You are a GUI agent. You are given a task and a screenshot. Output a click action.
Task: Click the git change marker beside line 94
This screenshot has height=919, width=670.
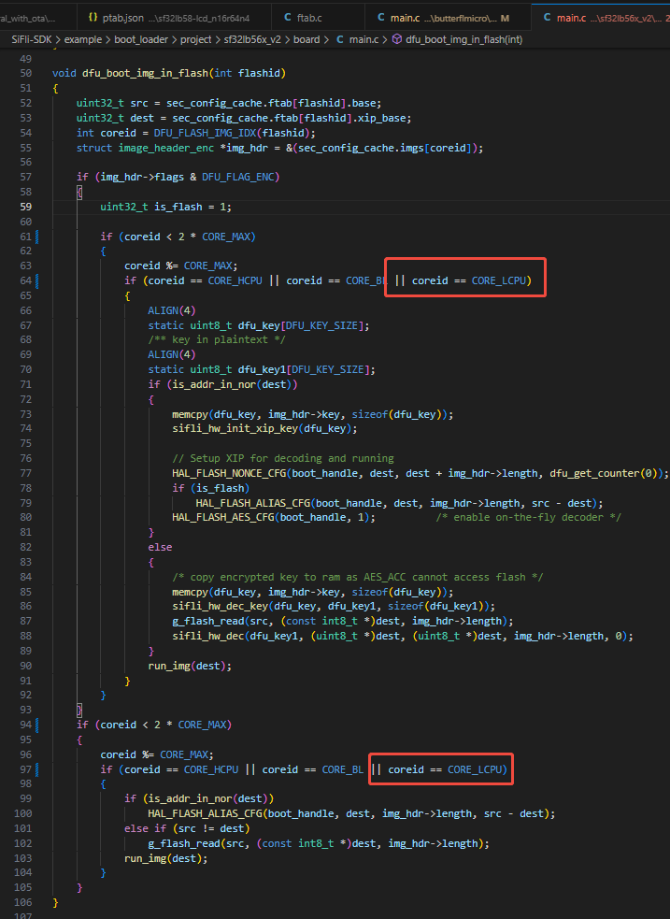coord(36,725)
